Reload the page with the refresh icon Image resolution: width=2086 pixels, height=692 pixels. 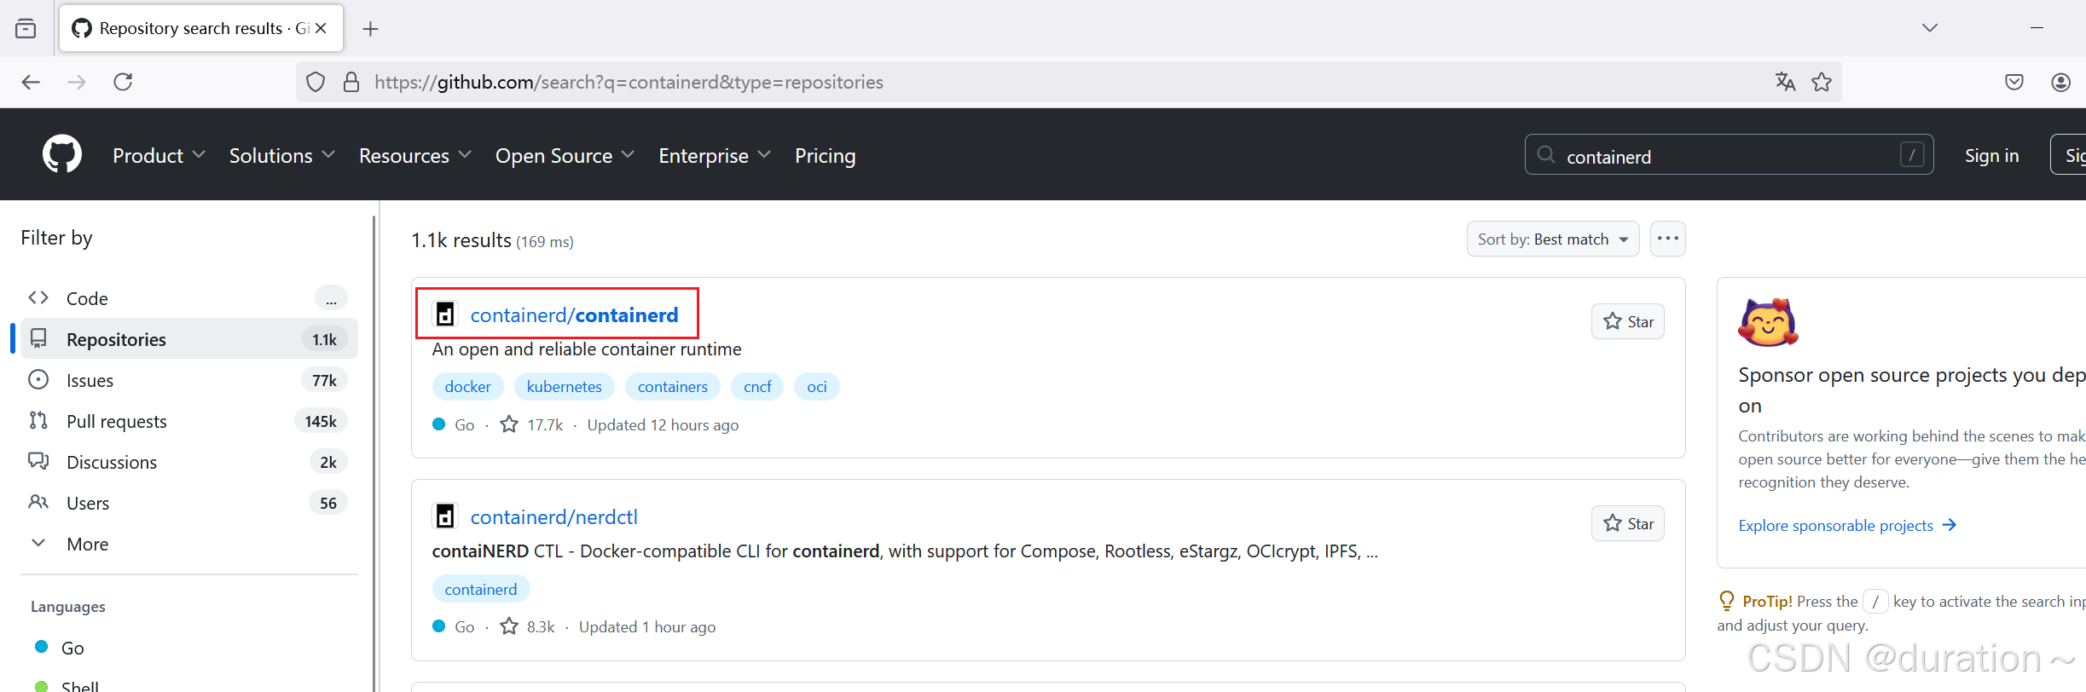tap(124, 82)
